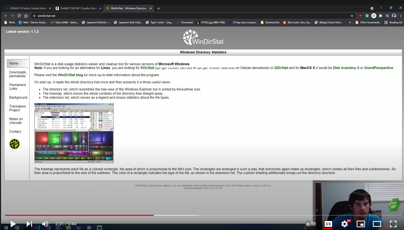
Task: Open video settings gear
Action: pos(345,224)
